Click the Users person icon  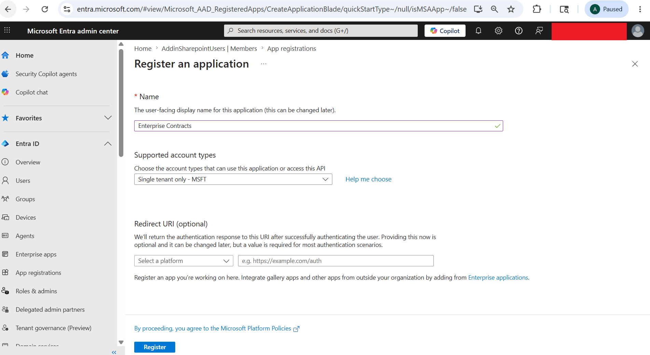coord(5,180)
